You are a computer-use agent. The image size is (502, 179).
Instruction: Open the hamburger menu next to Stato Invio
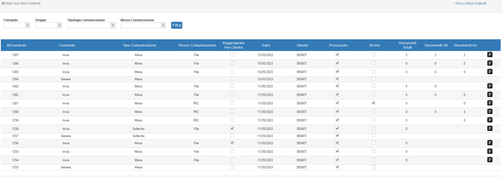[3, 3]
